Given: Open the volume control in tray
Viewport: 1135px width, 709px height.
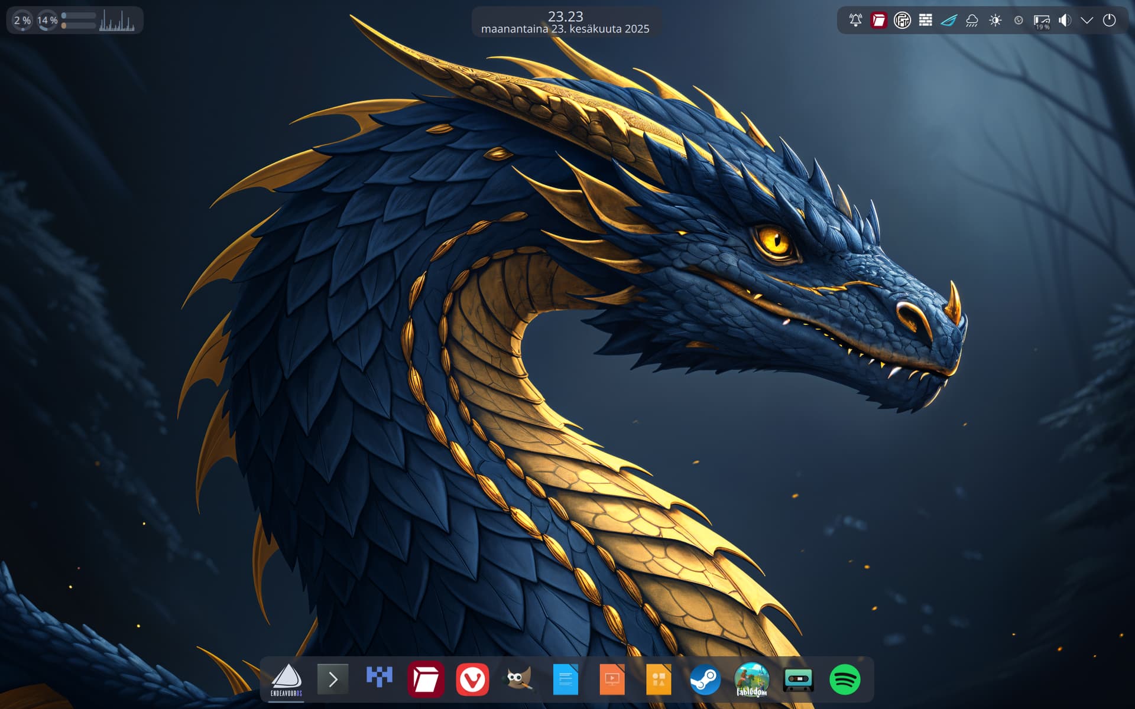Looking at the screenshot, I should [x=1064, y=20].
